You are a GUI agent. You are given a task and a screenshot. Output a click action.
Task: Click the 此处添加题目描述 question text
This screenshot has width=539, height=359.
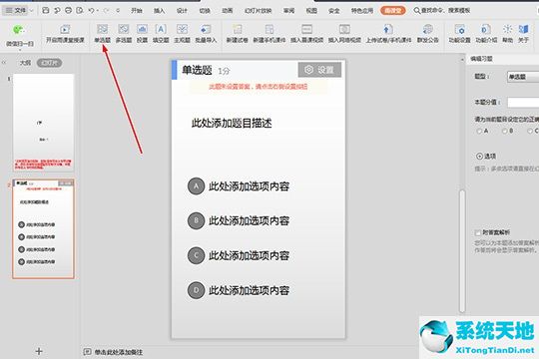point(232,123)
